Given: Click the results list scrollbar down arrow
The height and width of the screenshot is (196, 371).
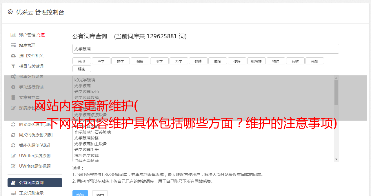Looking at the screenshot, I should point(337,159).
